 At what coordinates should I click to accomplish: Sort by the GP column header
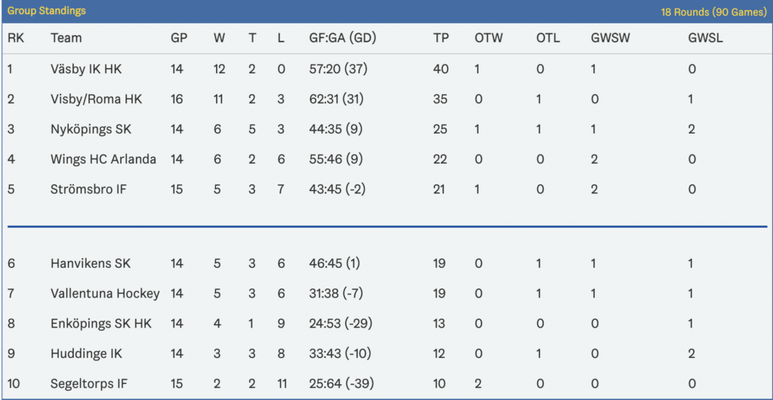pyautogui.click(x=179, y=38)
